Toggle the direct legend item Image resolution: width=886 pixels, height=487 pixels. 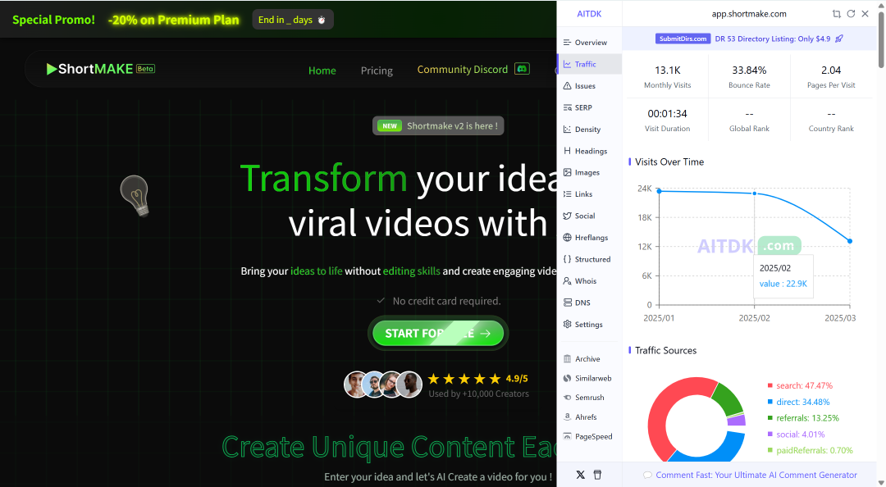pyautogui.click(x=798, y=402)
